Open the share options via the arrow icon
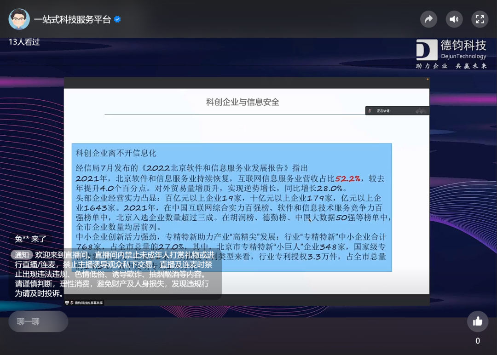Screen dimensions: 497x355 (x=428, y=19)
